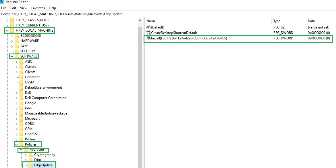Select the DefaultUserEnvironment folder icon
The width and height of the screenshot is (336, 168).
point(21,87)
